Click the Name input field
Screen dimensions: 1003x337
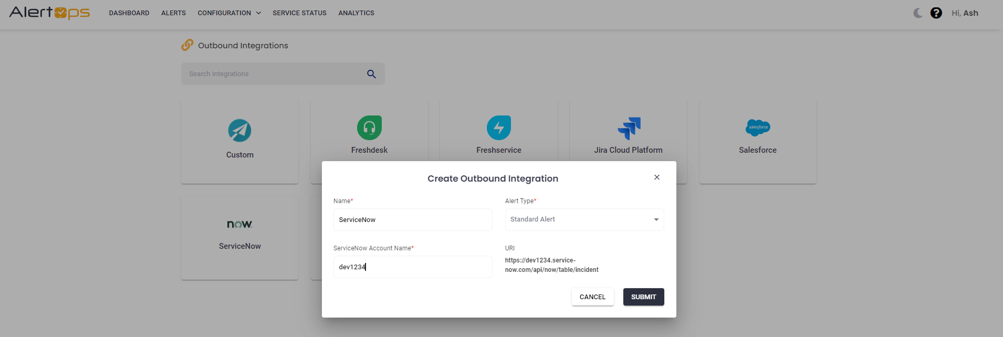[413, 219]
